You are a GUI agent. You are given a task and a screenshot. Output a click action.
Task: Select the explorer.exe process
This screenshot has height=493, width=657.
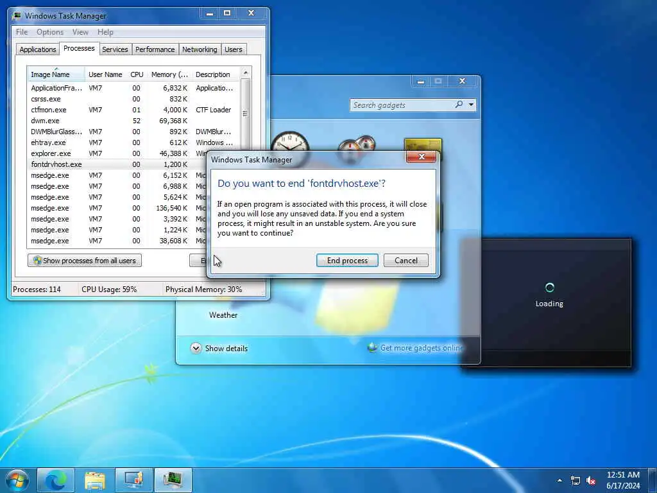[x=117, y=153]
